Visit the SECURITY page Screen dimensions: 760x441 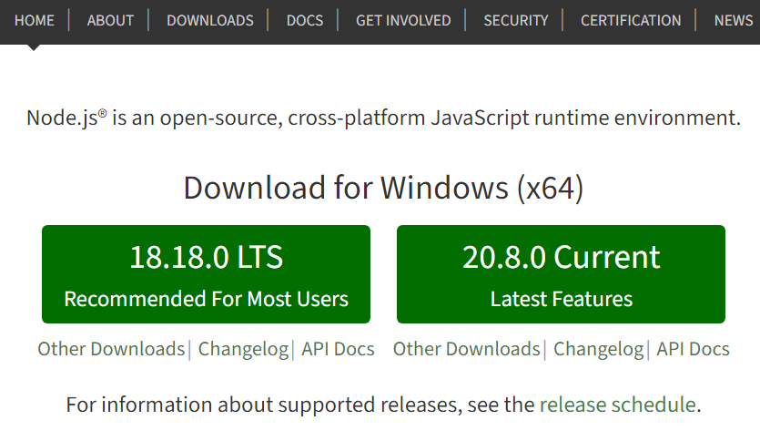(516, 20)
